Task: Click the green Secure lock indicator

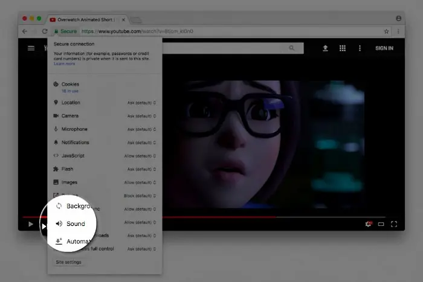Action: coord(65,31)
